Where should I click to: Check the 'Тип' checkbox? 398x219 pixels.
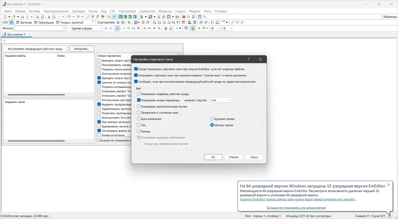tap(139, 125)
